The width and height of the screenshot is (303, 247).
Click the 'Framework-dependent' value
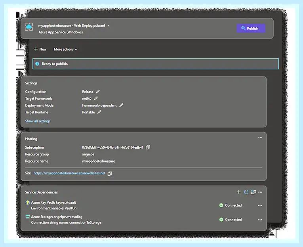[99, 105]
